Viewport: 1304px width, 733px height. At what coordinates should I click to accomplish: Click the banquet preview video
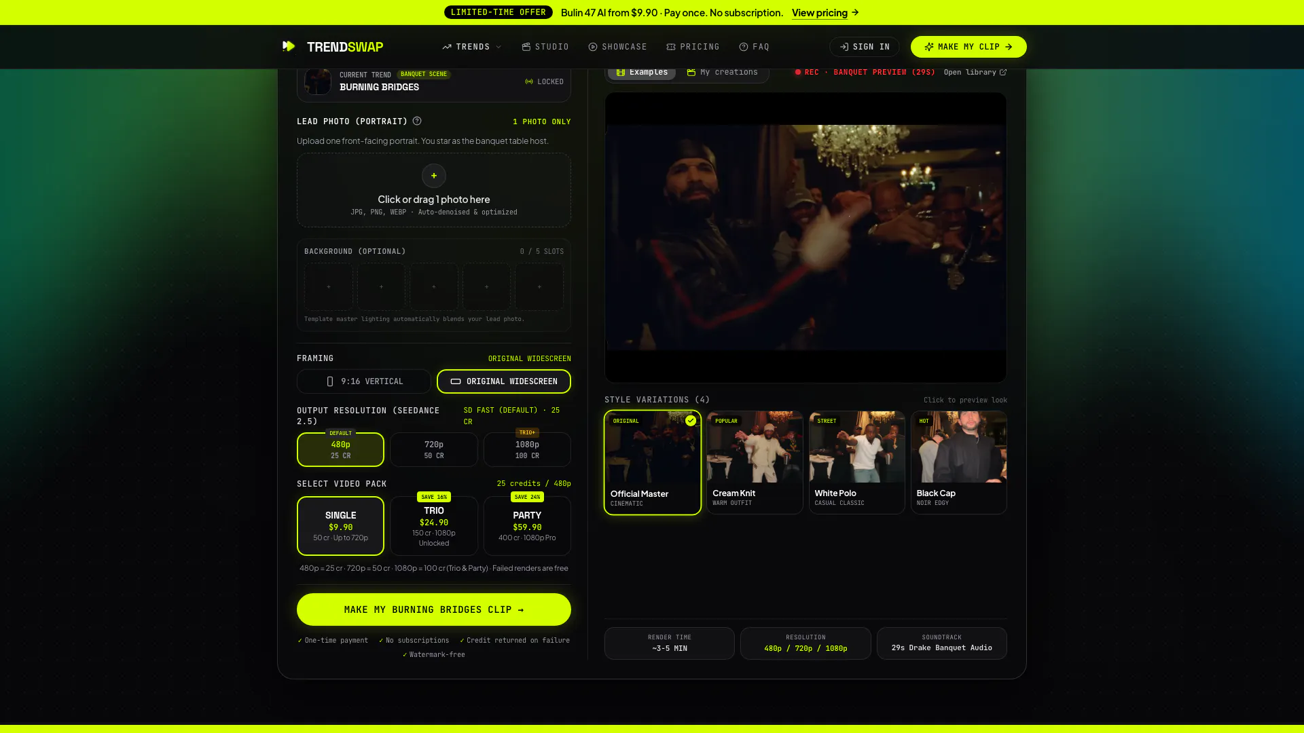click(805, 238)
